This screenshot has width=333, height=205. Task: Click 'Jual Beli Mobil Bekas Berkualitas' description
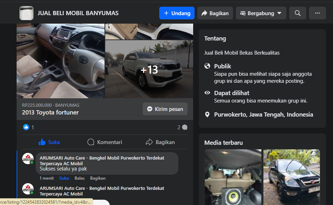(242, 53)
